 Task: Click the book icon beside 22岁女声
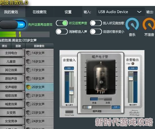28,104
